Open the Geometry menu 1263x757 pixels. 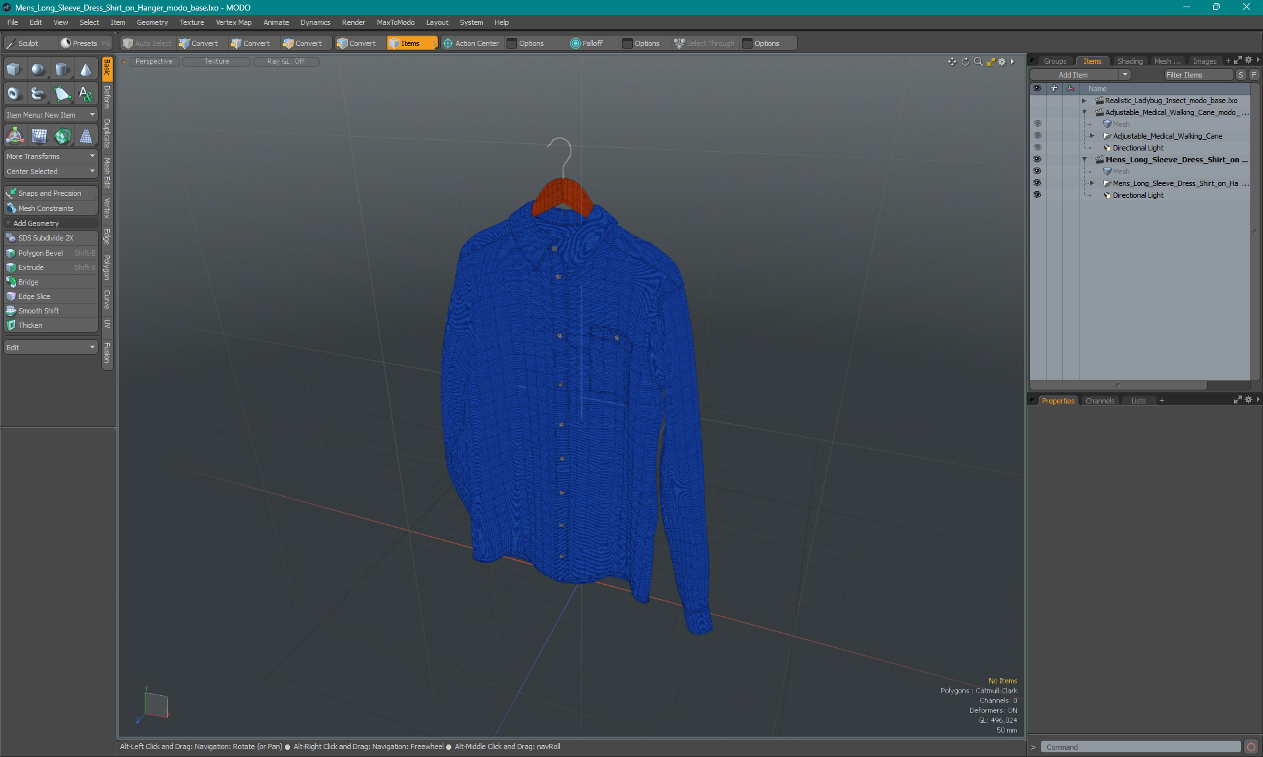(x=152, y=22)
